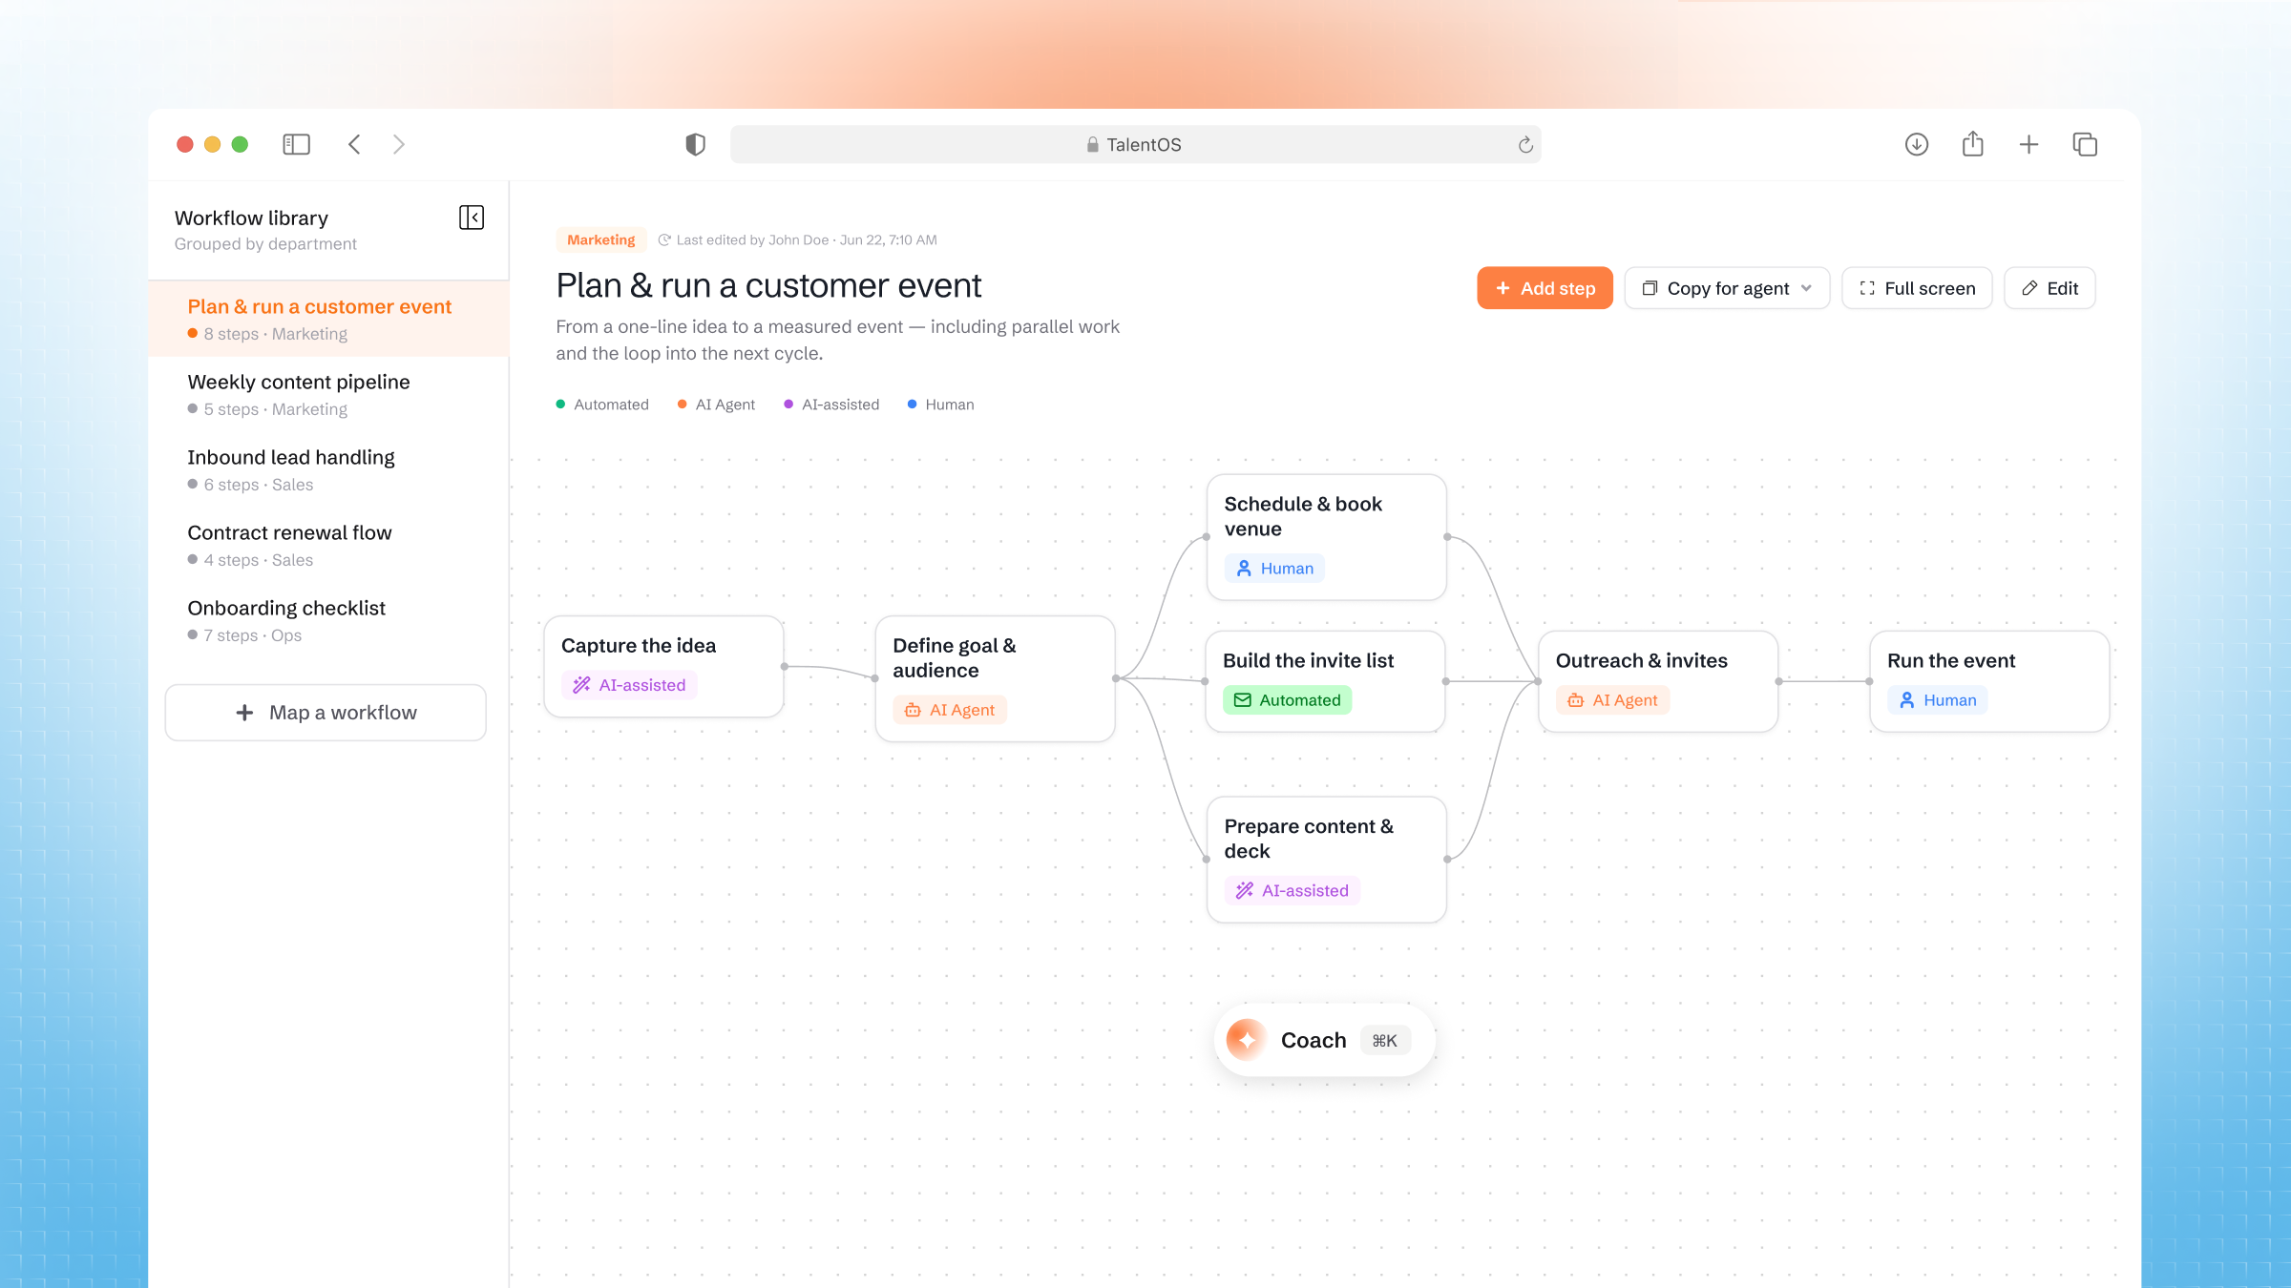This screenshot has width=2291, height=1288.
Task: Click the last-edited clock icon
Action: pyautogui.click(x=664, y=240)
